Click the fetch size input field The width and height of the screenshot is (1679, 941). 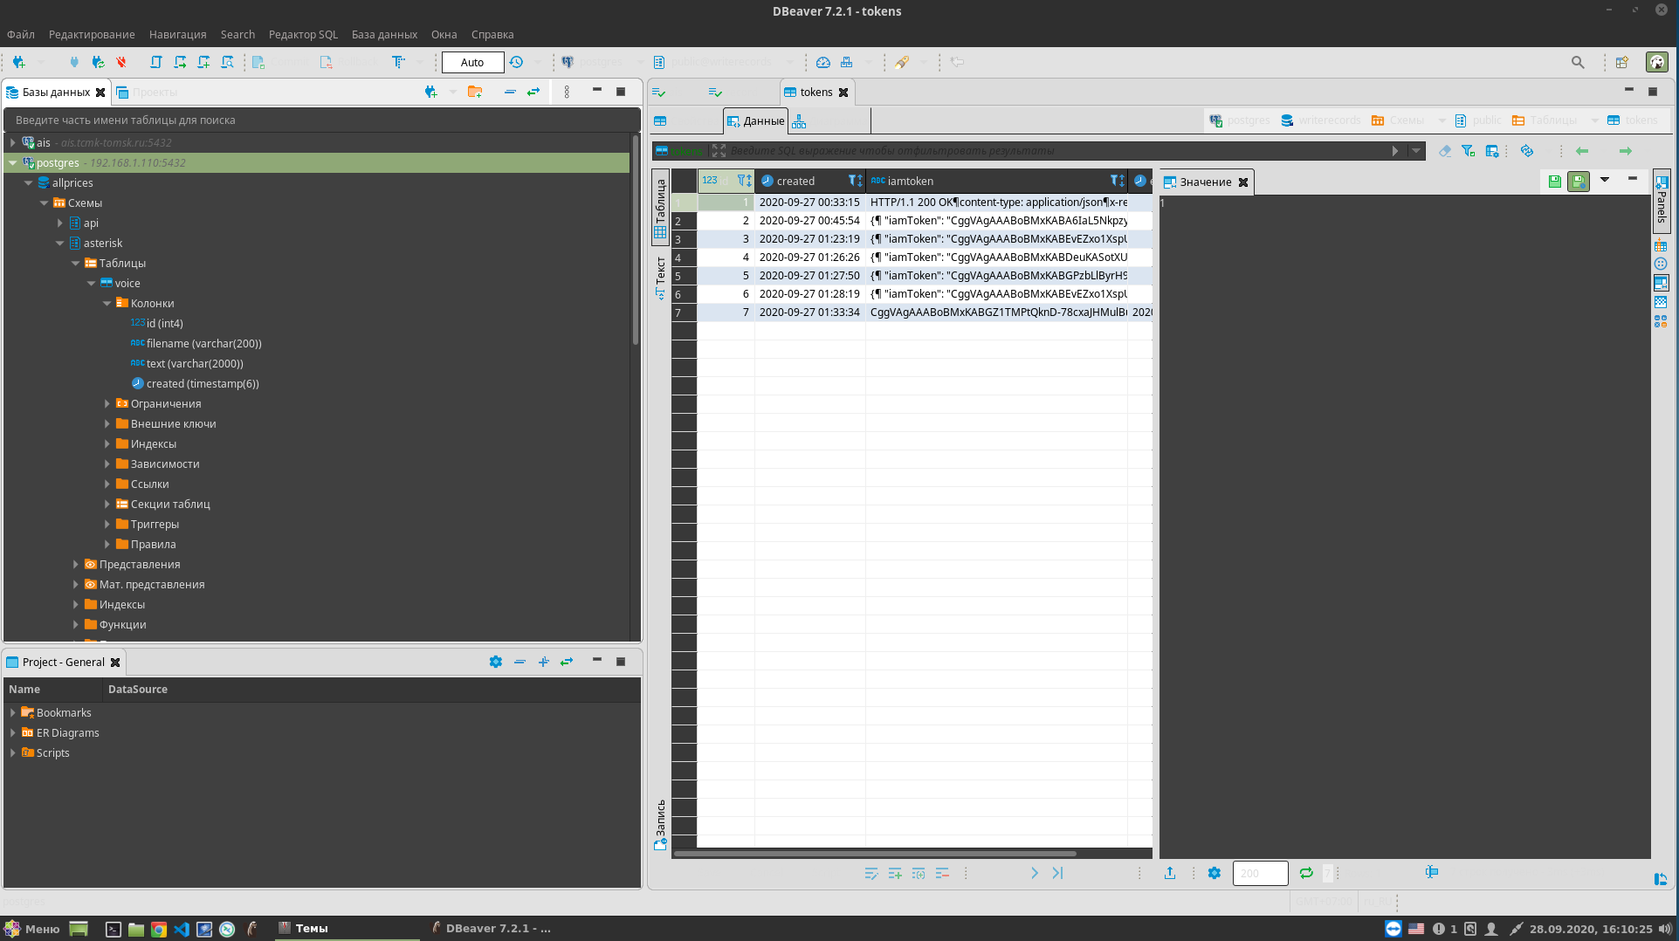[1259, 873]
